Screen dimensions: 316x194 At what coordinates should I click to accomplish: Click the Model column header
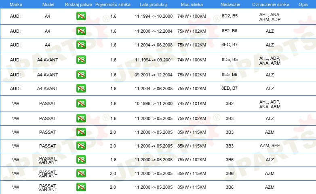[x=48, y=4]
